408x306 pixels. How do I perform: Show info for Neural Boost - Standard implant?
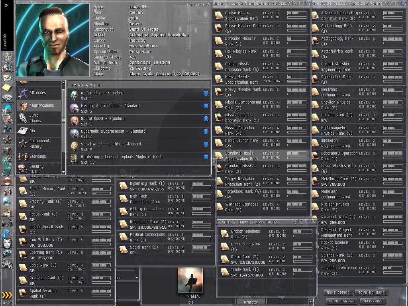(x=206, y=118)
